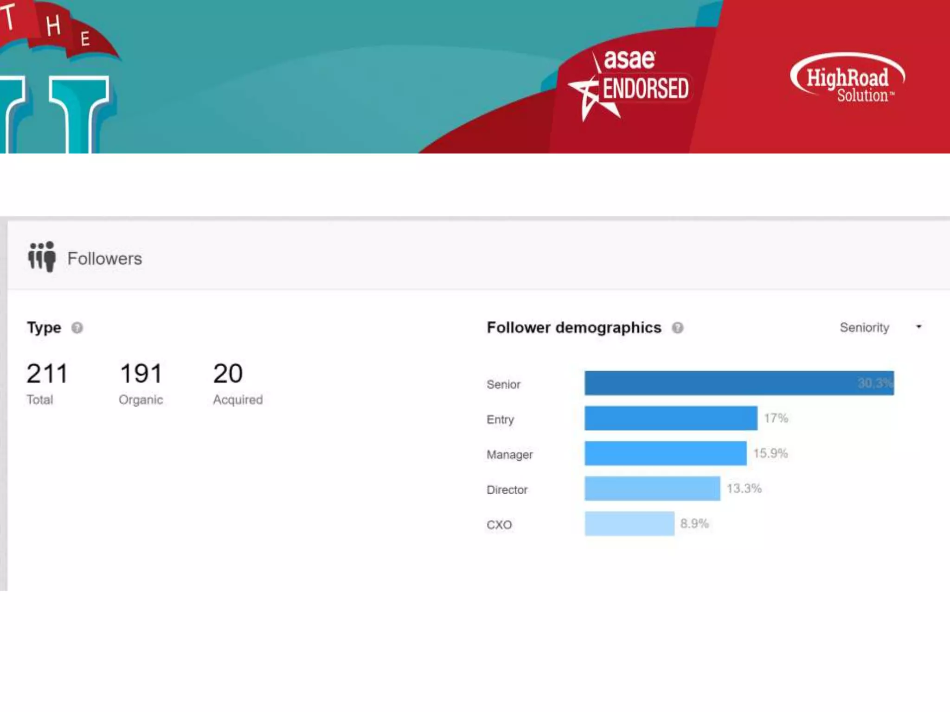Click the red pennant letter H
Viewport: 950px width, 712px height.
[x=52, y=25]
